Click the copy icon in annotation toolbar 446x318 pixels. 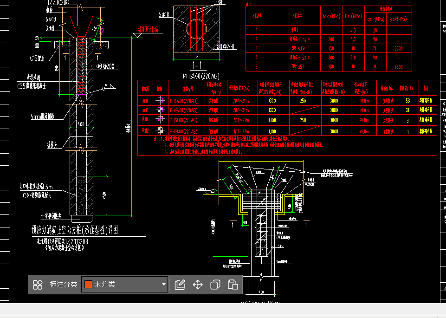point(215,285)
